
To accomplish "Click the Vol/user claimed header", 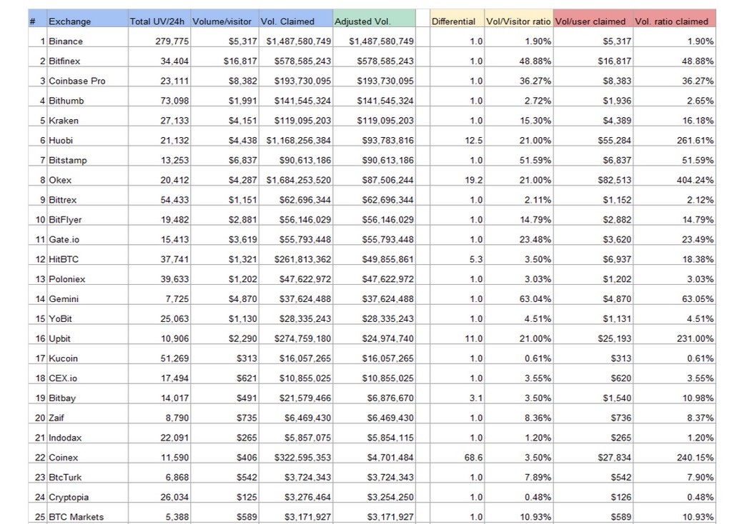I will [593, 18].
